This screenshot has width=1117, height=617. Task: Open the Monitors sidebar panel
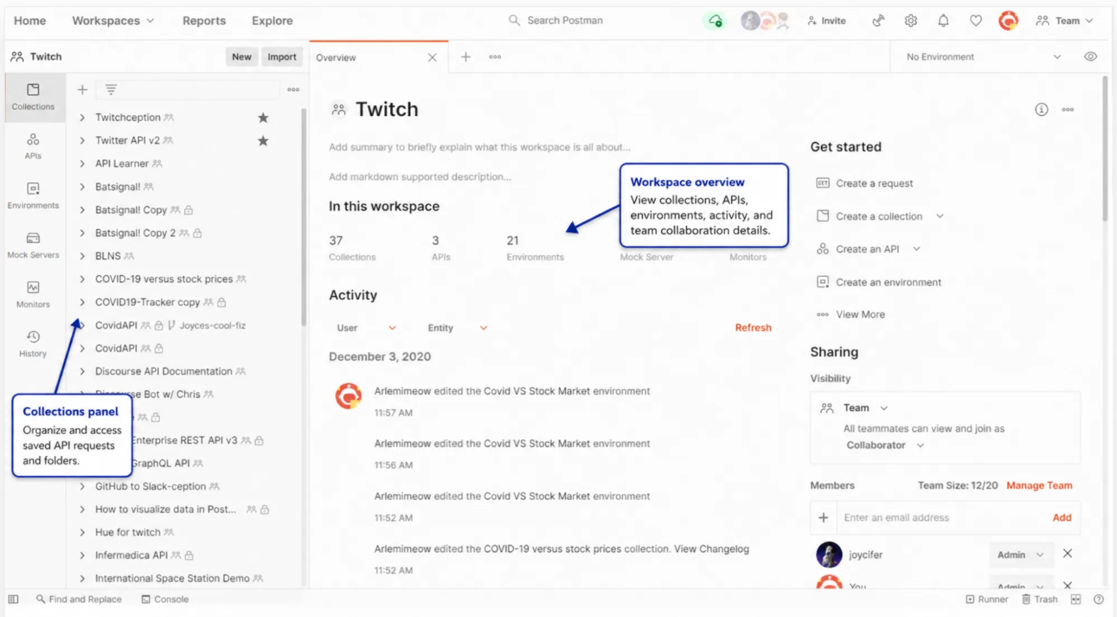click(33, 294)
